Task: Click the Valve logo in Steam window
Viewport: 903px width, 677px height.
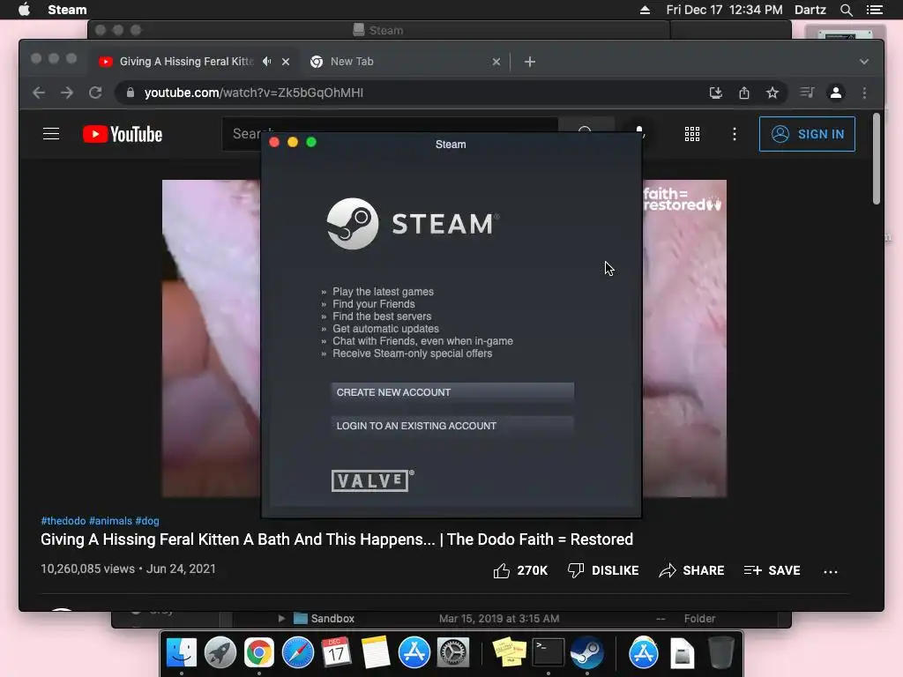Action: coord(372,480)
